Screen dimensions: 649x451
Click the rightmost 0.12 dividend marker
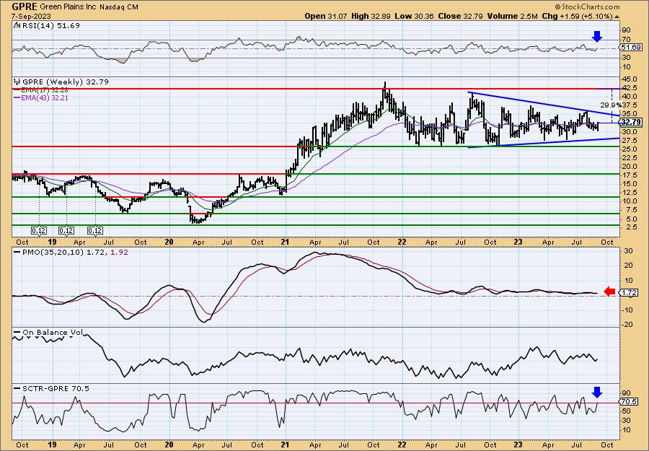(94, 230)
